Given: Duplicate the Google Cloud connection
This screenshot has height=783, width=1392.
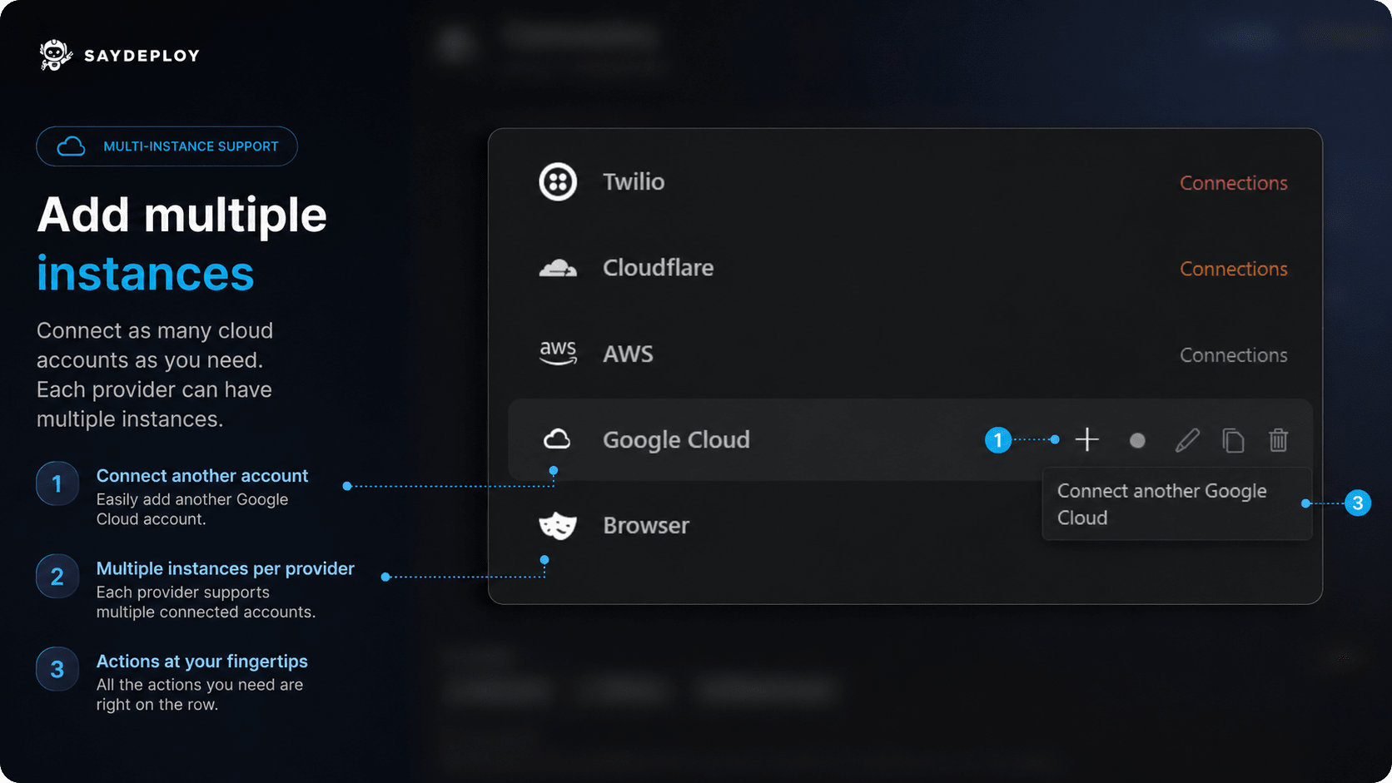Looking at the screenshot, I should click(1233, 440).
